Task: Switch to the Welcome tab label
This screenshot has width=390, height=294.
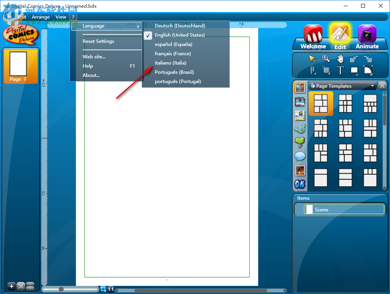Action: click(313, 46)
